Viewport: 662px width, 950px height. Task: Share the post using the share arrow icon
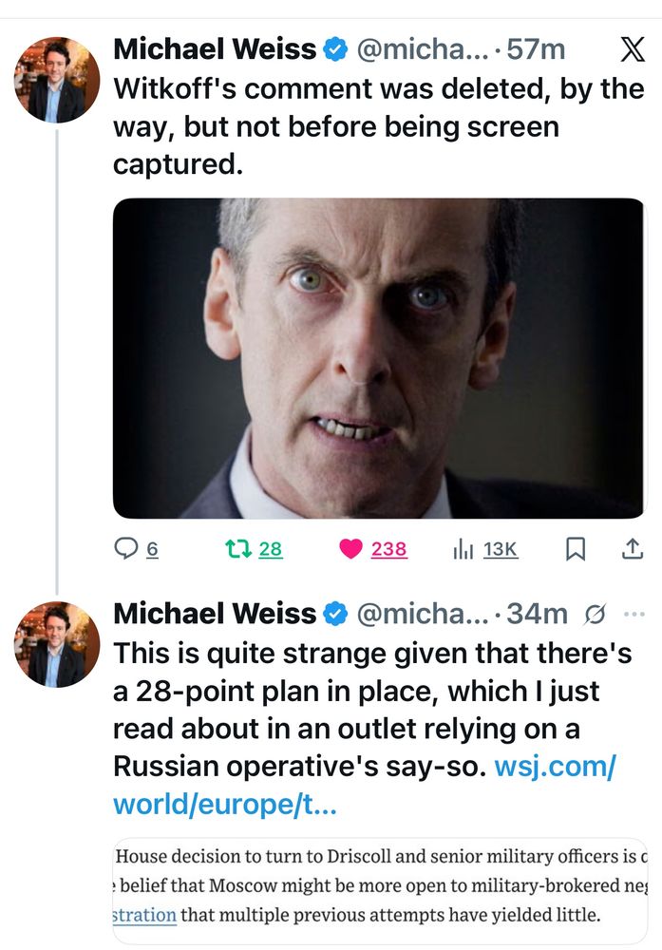point(631,548)
